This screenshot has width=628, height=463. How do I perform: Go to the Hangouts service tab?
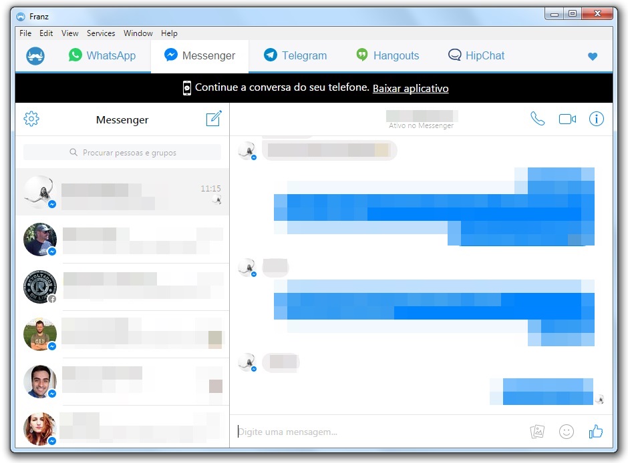tap(387, 55)
